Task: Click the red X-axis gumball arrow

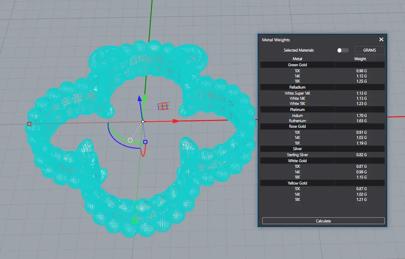Action: pyautogui.click(x=175, y=121)
